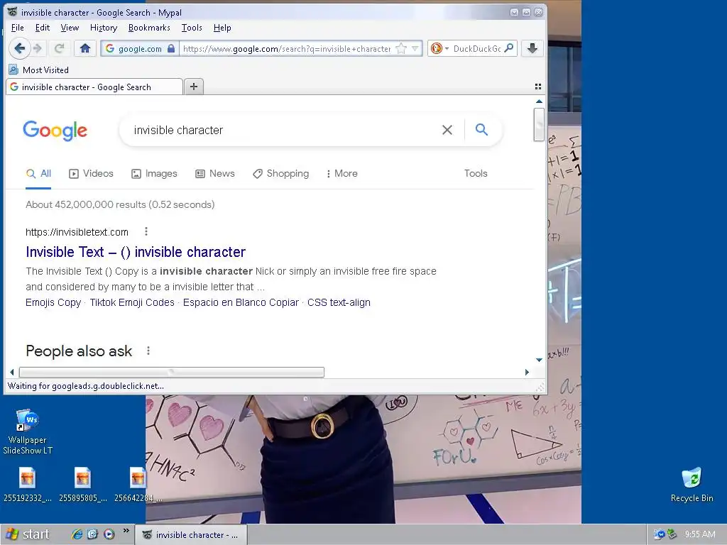The image size is (727, 545).
Task: Switch to News results
Action: pos(214,174)
